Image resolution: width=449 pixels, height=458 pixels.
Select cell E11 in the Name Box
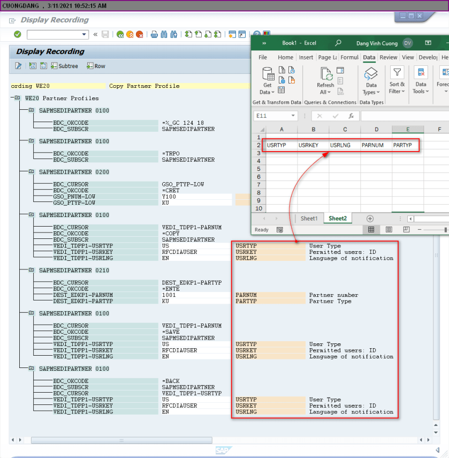pyautogui.click(x=273, y=115)
